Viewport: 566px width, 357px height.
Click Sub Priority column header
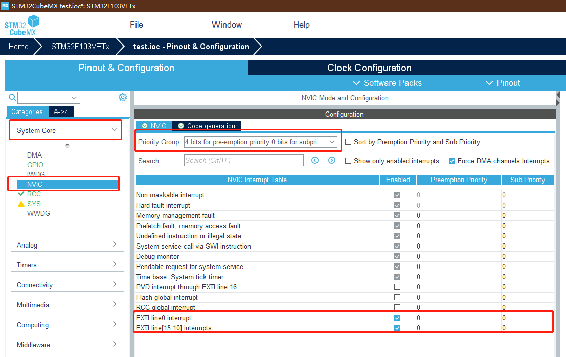(x=527, y=180)
